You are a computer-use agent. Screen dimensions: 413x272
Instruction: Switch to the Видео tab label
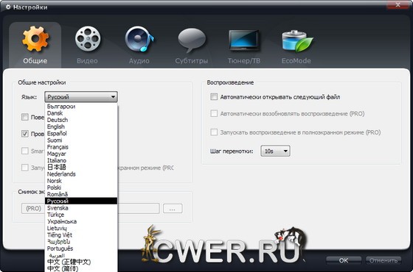click(x=87, y=61)
